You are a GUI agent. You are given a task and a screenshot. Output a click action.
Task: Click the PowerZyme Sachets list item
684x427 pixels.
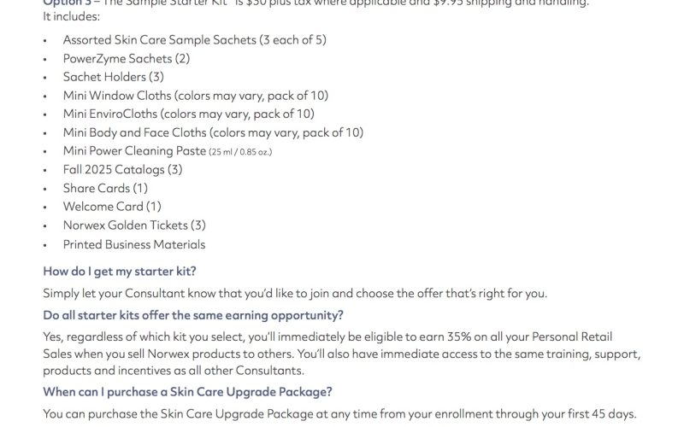[127, 59]
